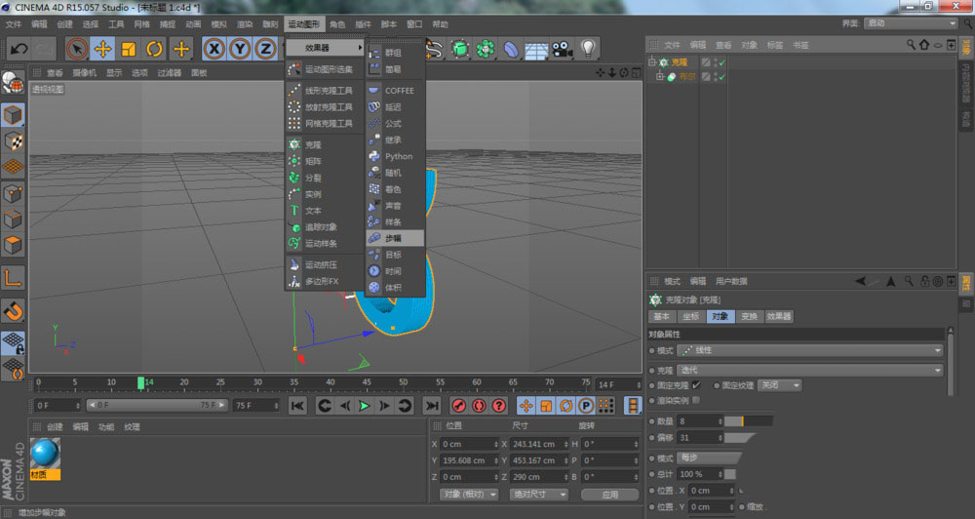Viewport: 975px width, 519px height.
Task: Open the 固定纹理 关闭 dropdown
Action: coord(780,385)
